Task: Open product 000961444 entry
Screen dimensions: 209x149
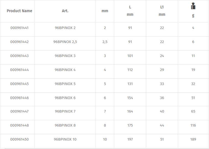Action: [19, 70]
